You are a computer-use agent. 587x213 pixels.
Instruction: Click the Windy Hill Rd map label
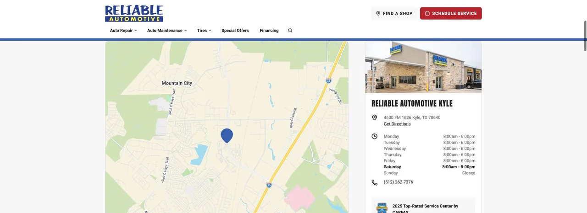pyautogui.click(x=336, y=95)
